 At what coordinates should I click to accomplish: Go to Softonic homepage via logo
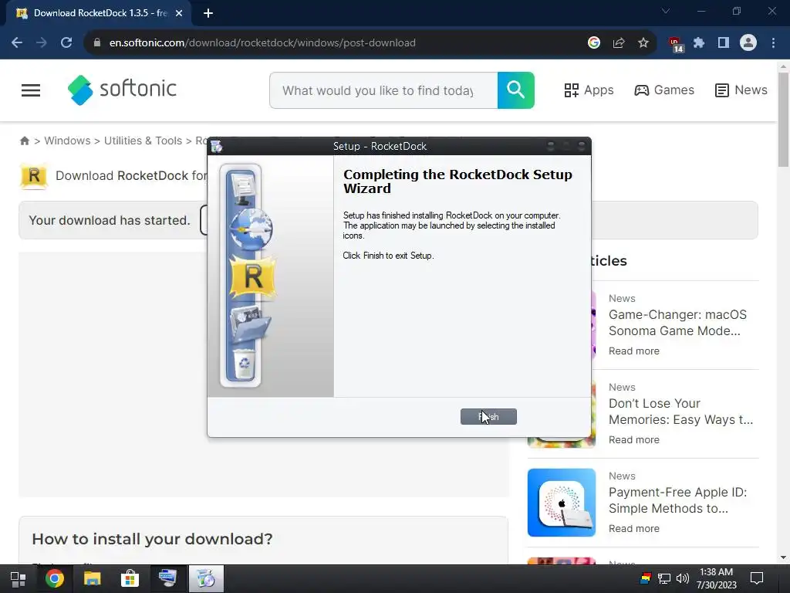[x=122, y=90]
